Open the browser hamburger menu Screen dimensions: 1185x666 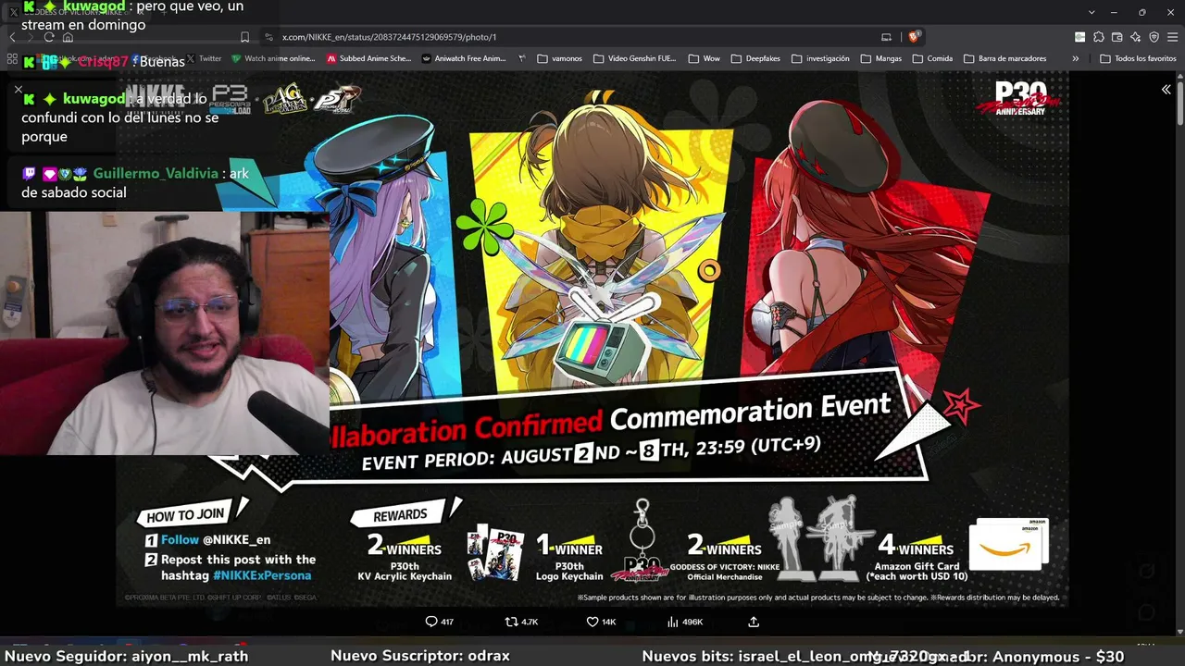point(1172,37)
